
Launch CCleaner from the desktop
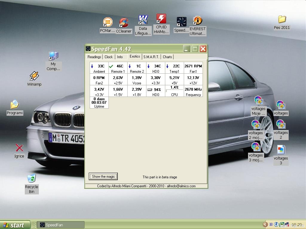[124, 23]
